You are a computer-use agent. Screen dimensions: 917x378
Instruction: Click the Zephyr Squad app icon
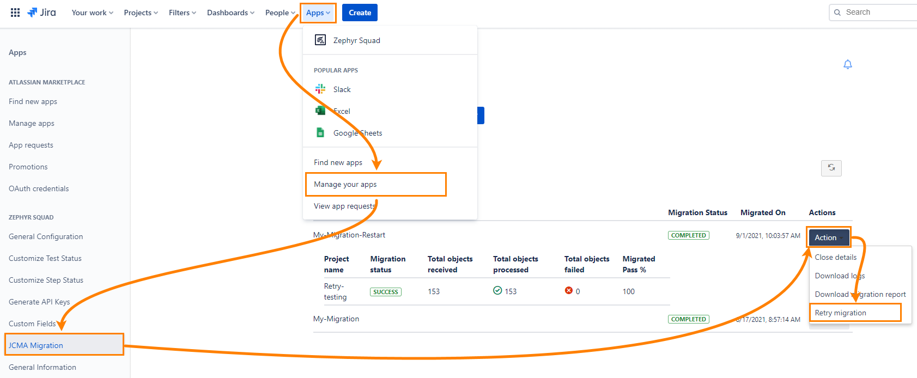(x=320, y=40)
